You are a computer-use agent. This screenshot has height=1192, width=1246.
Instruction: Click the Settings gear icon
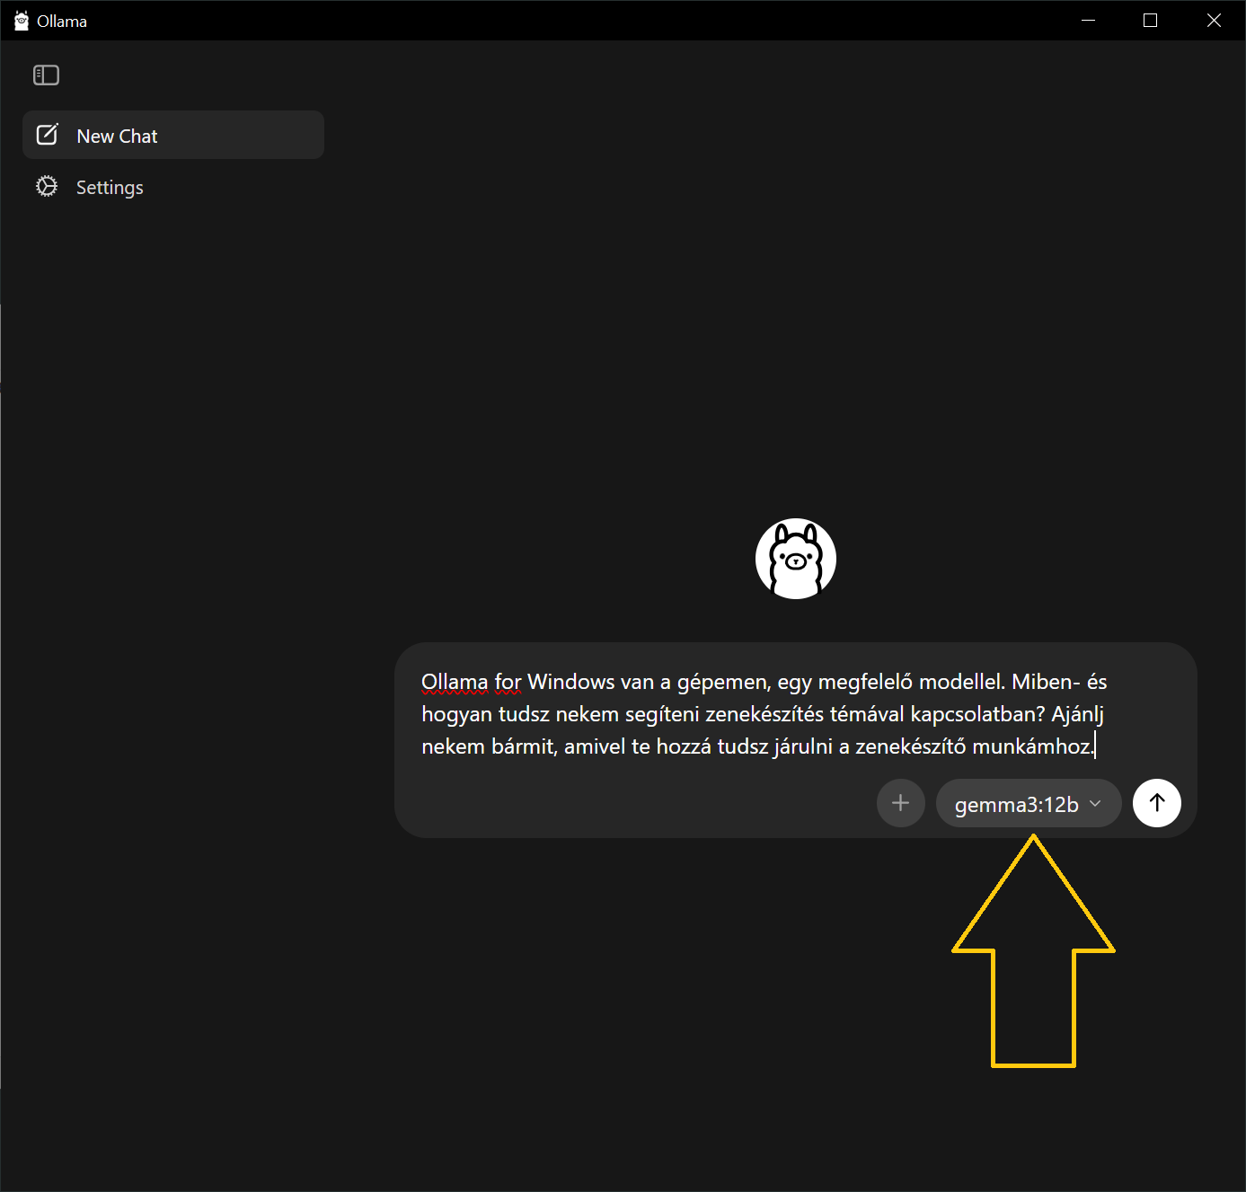coord(47,186)
